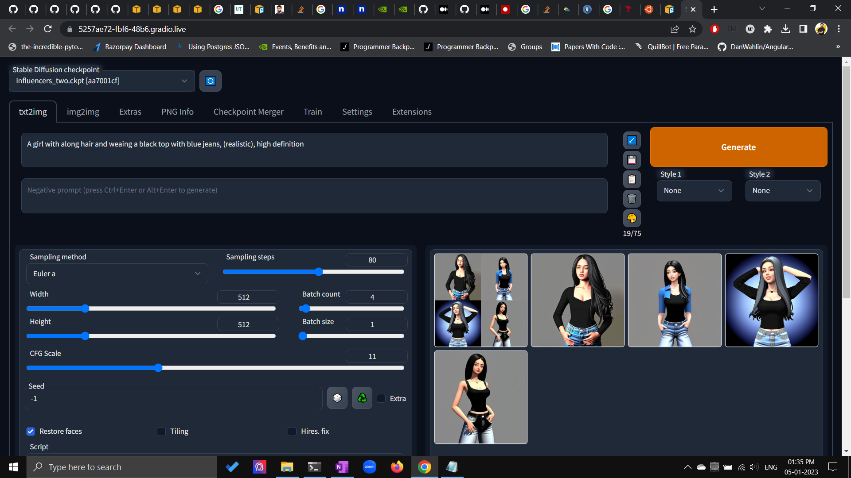Open the Papers With Code bookmark
This screenshot has width=851, height=478.
(x=588, y=46)
